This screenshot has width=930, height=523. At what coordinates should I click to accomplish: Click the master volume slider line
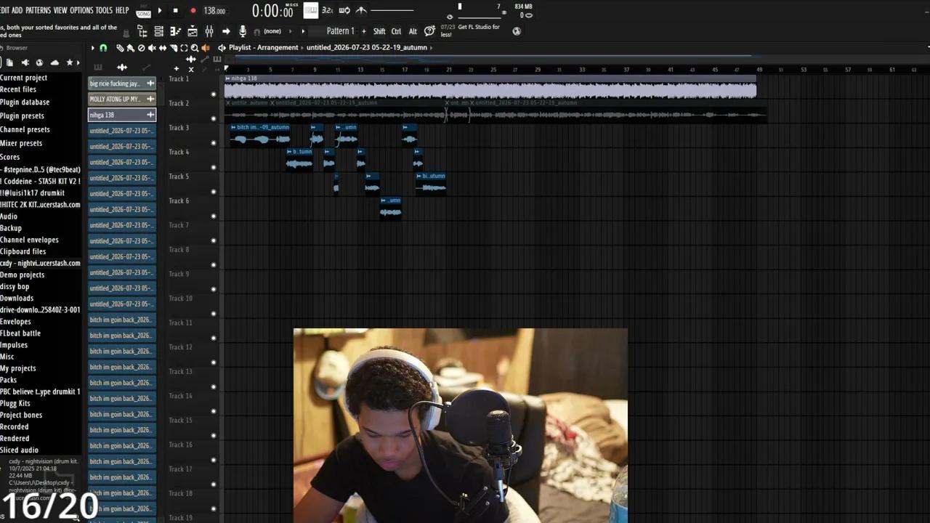tap(392, 10)
